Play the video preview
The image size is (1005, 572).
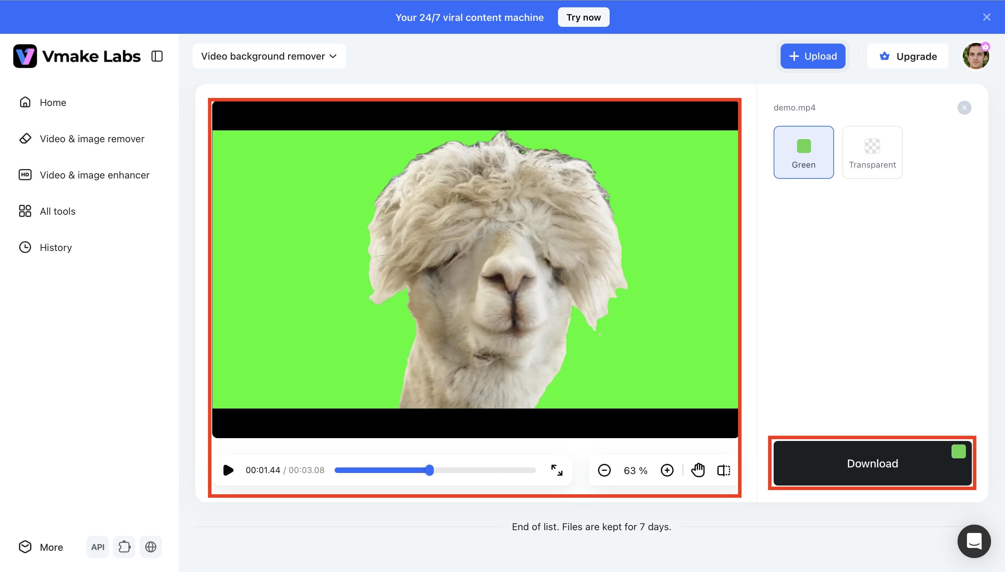pos(228,470)
